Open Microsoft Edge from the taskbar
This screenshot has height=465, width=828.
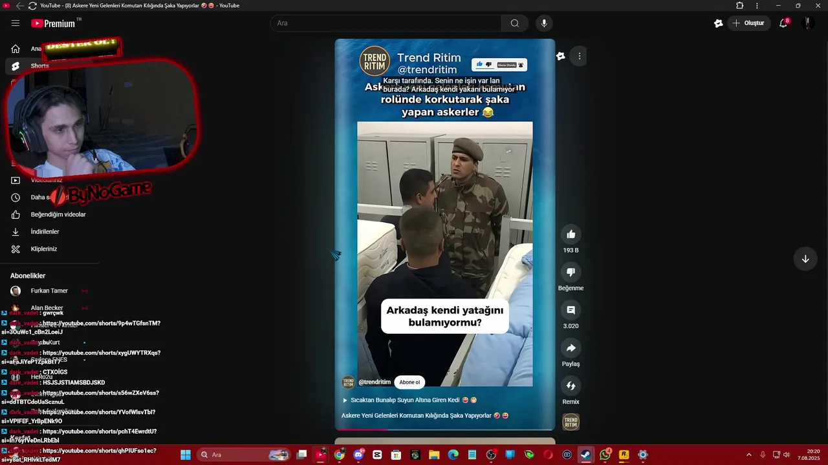[x=453, y=455]
